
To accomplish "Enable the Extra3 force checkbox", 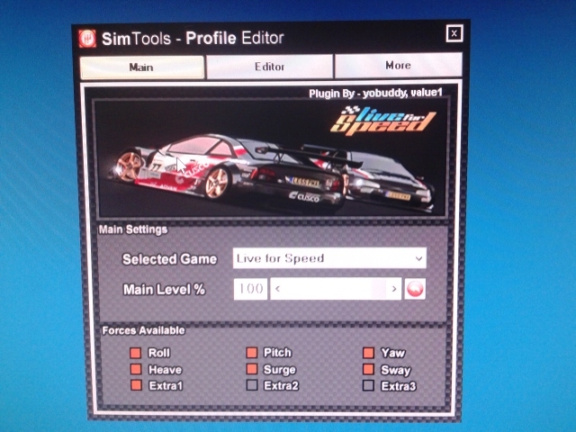I will click(x=368, y=385).
